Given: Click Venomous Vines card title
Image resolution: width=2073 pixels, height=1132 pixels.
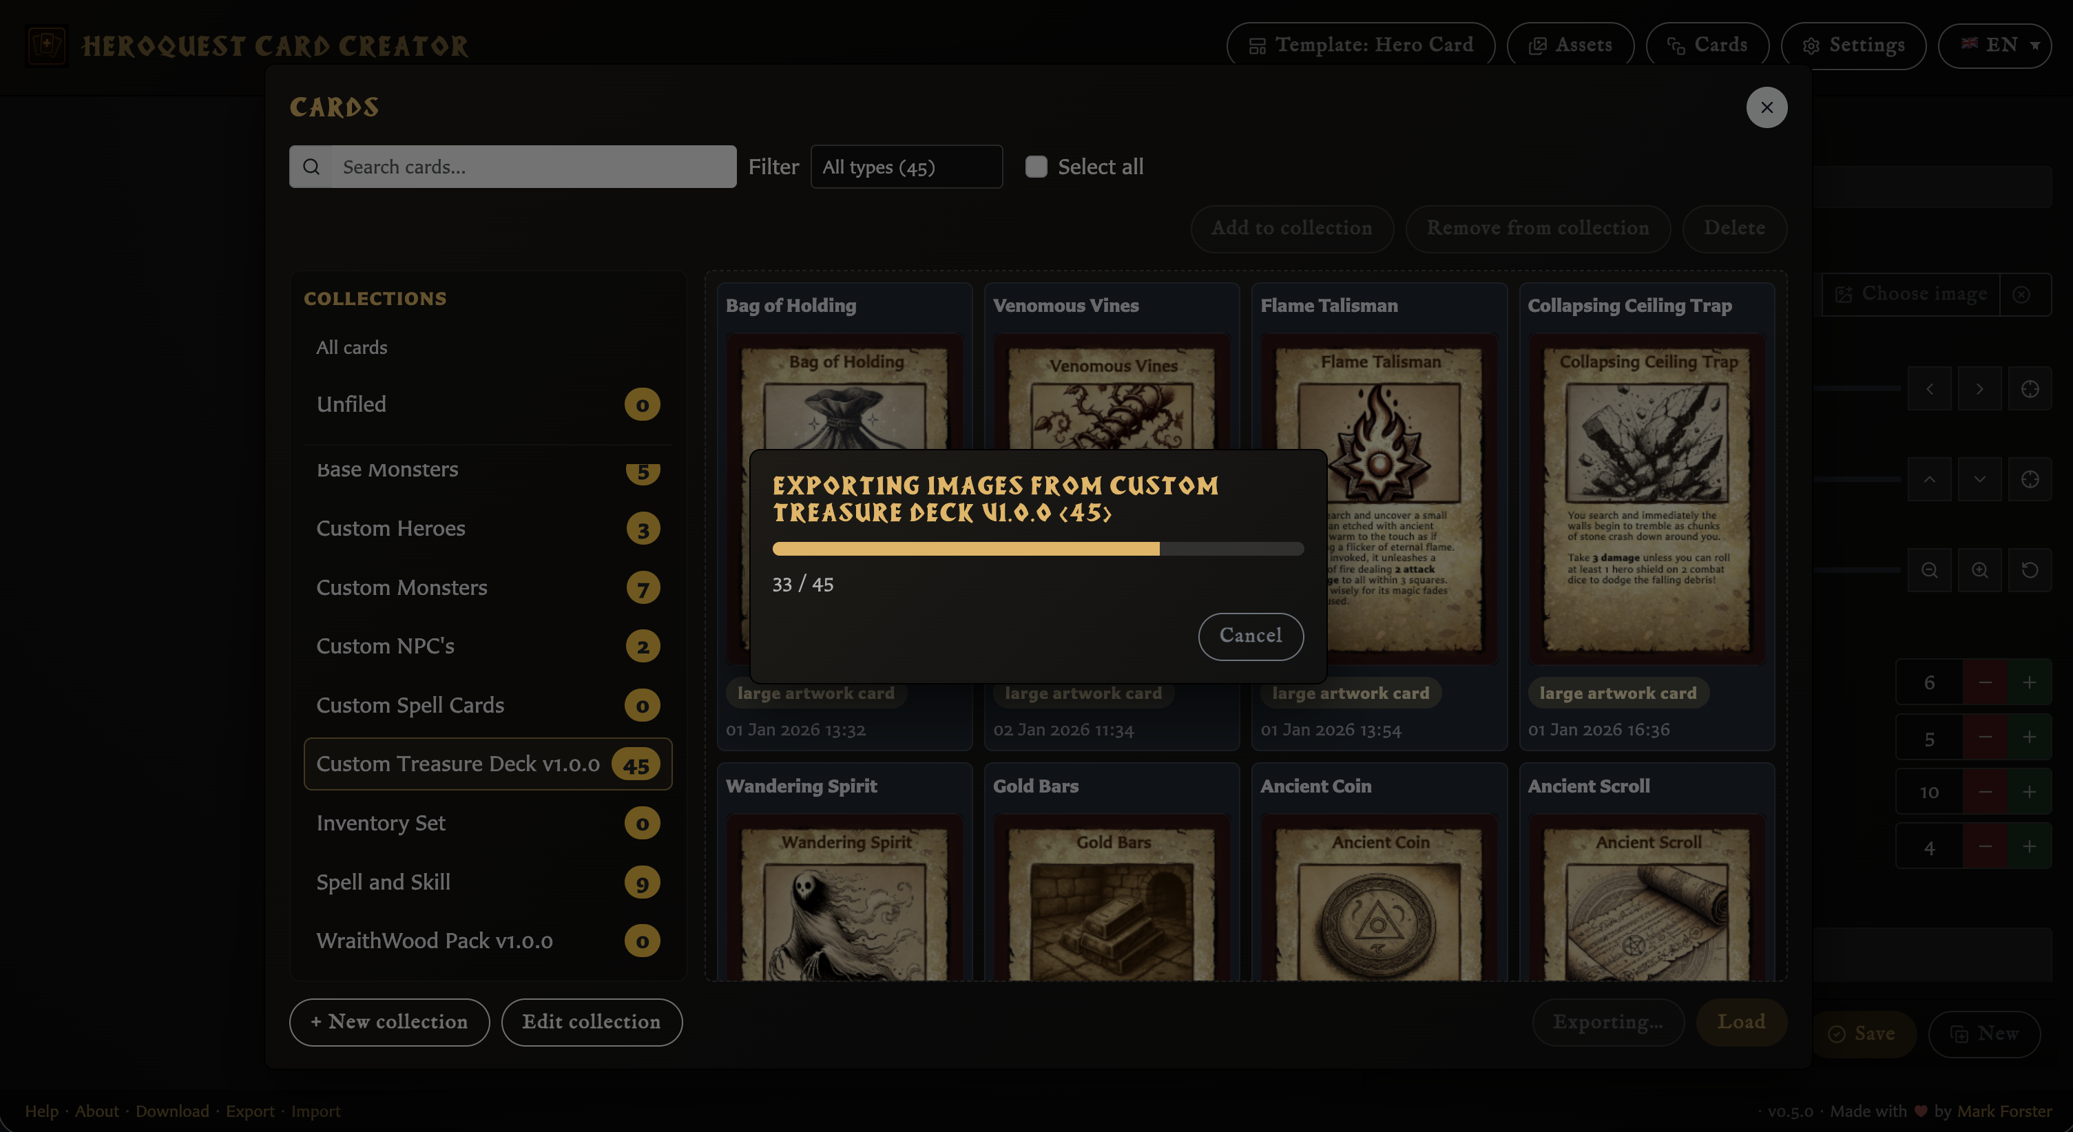Looking at the screenshot, I should tap(1065, 306).
